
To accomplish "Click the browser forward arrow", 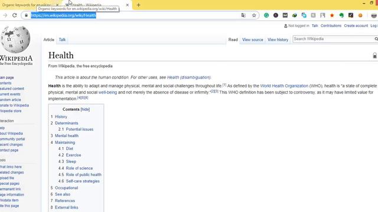I will pyautogui.click(x=5, y=15).
